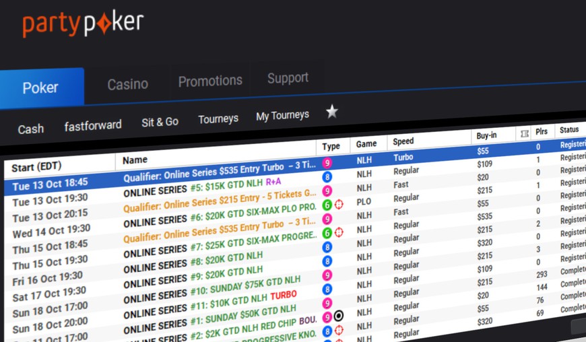The image size is (586, 342).
Task: Click the blue 8 icon for Online Series #9
Action: 327,261
